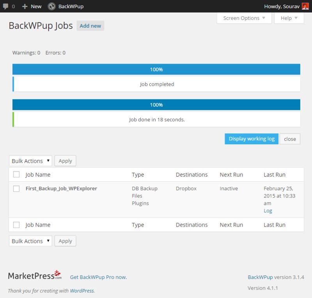Click the Next Run column header at top

[x=231, y=175]
